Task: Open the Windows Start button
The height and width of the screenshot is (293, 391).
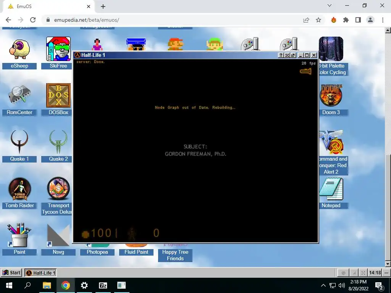Action: (x=9, y=285)
